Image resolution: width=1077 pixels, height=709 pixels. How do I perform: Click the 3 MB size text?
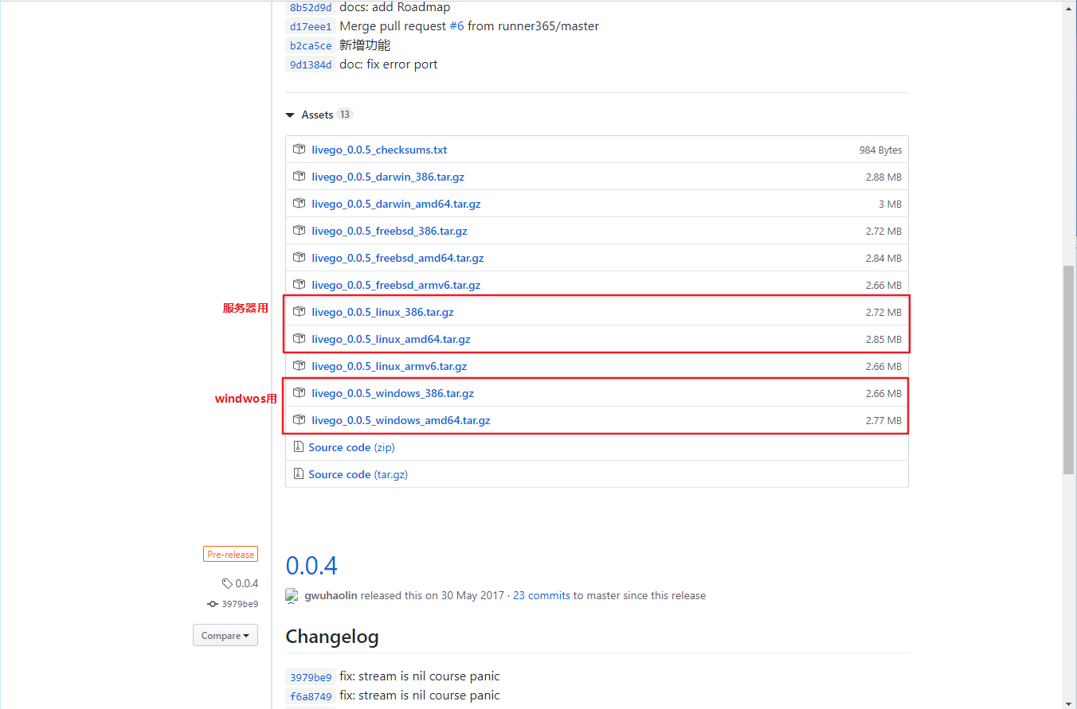[891, 204]
